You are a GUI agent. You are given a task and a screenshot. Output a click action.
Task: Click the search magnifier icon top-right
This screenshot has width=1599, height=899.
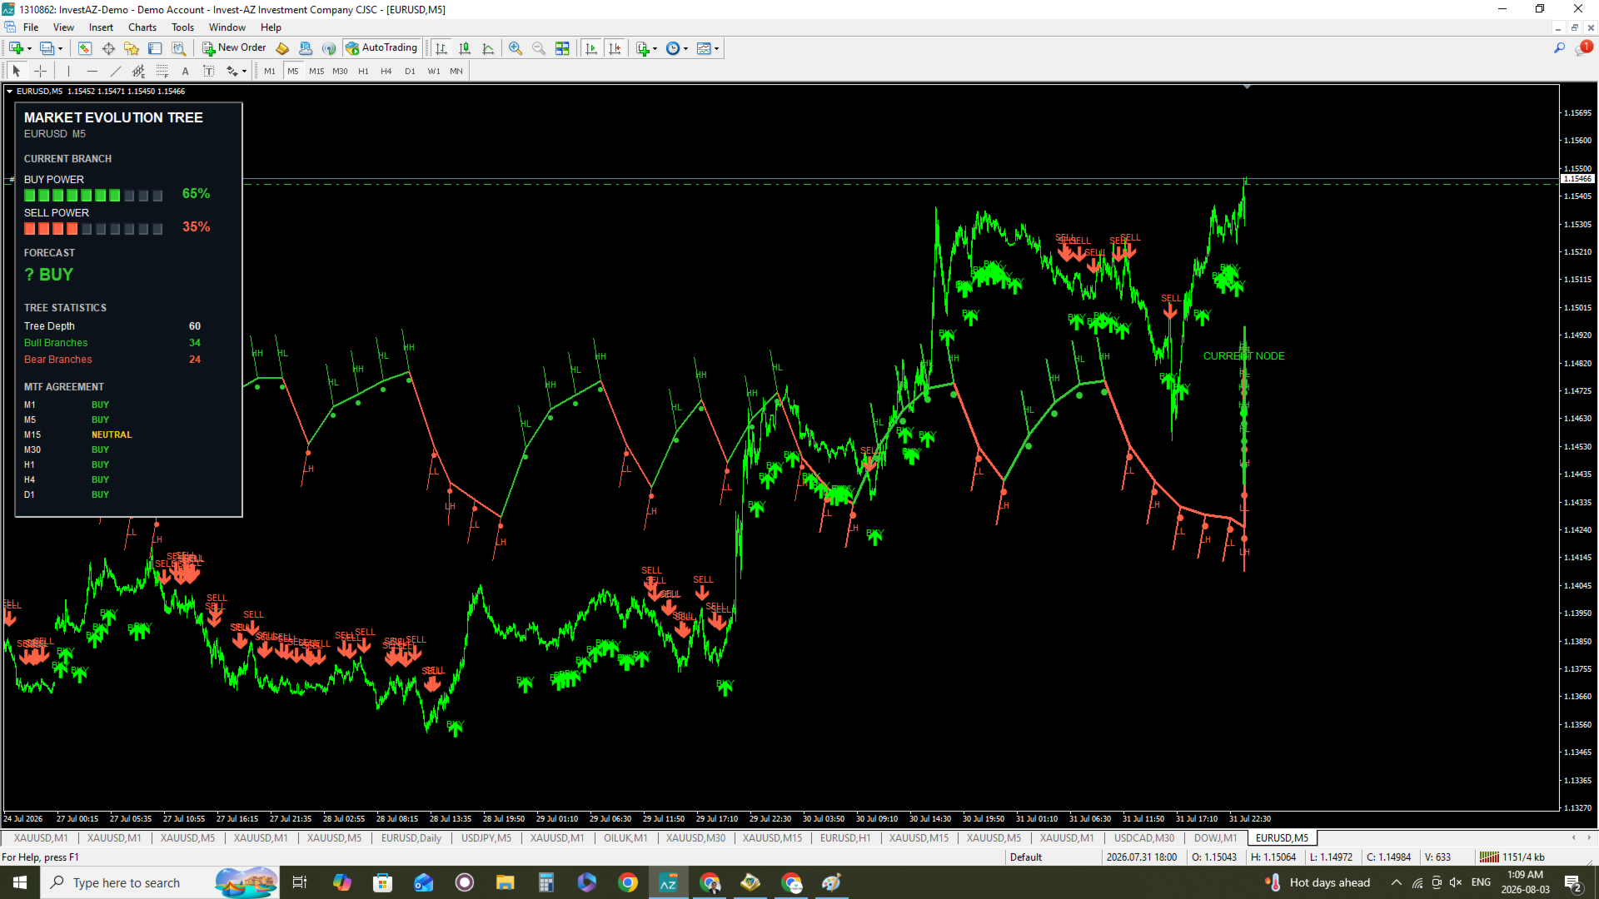pos(1559,48)
